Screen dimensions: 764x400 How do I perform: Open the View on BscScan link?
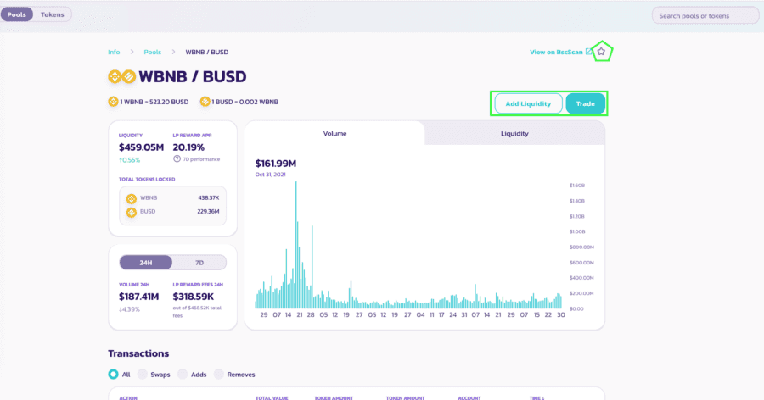tap(556, 52)
